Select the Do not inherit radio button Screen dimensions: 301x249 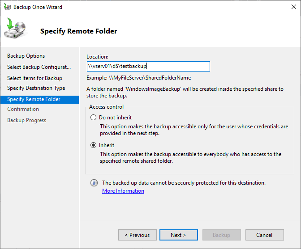coord(93,118)
